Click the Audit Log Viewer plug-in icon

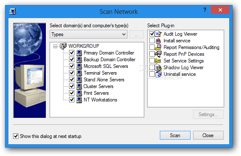point(158,34)
